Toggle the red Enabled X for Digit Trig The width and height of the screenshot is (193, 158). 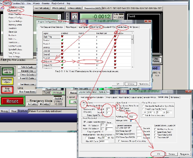[62, 36]
